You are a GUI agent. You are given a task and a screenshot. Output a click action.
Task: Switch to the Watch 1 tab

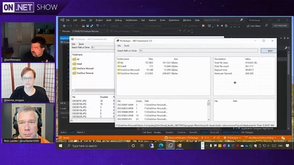pyautogui.click(x=81, y=132)
